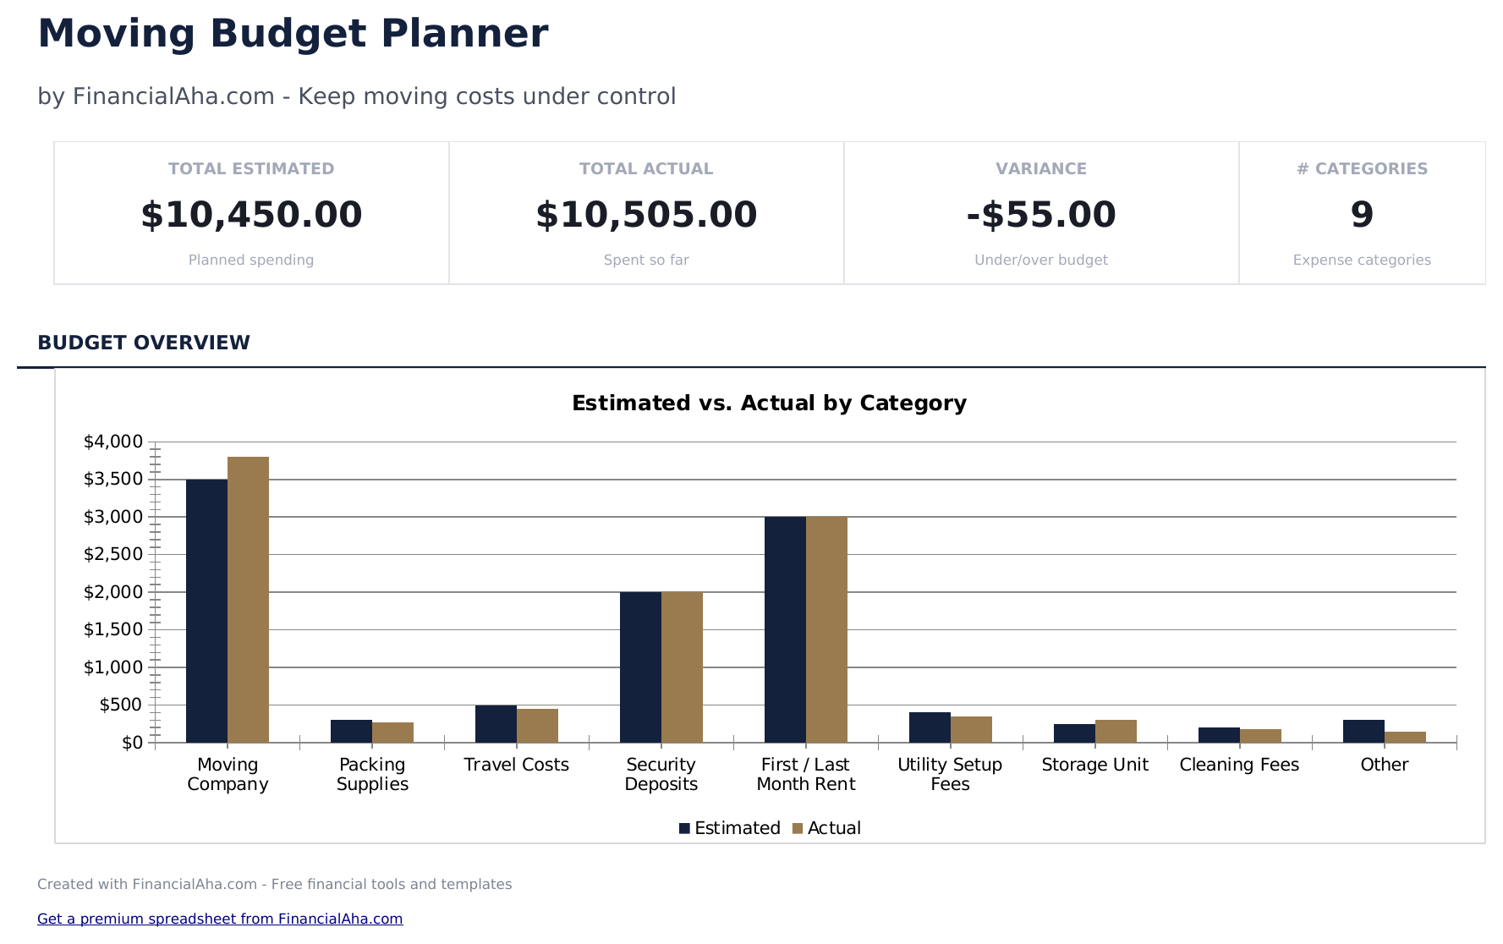Viewport: 1503px width, 944px height.
Task: Click the Total Estimated $10,450.00 value
Action: 251,215
